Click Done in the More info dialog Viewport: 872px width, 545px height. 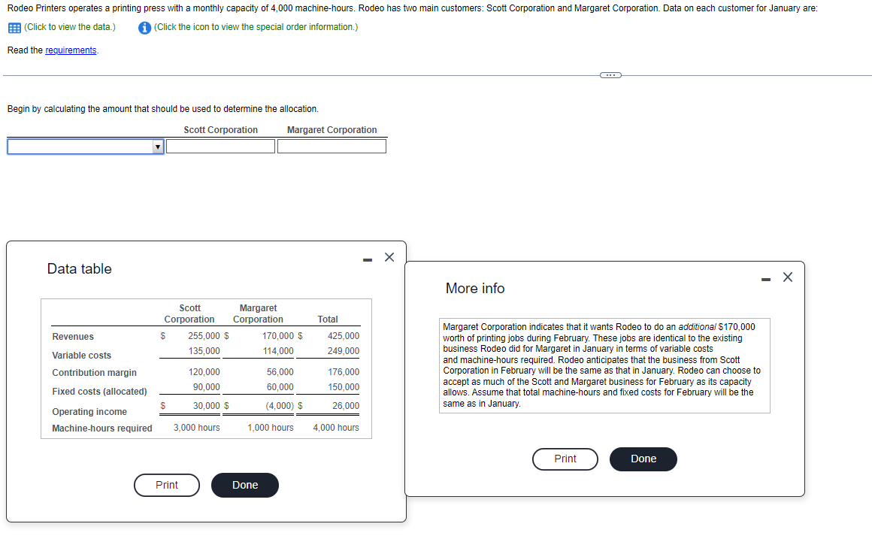(643, 459)
